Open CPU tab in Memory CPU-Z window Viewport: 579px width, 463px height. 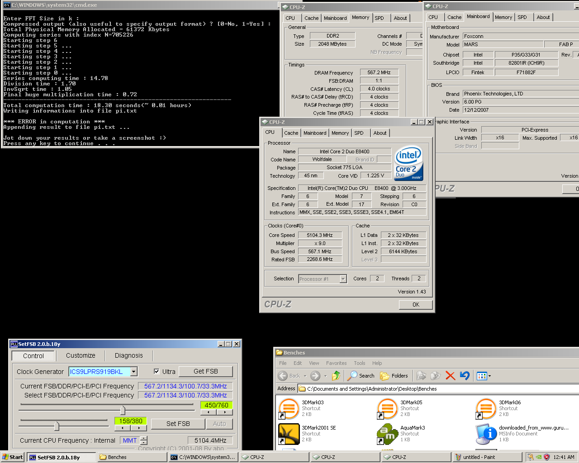click(290, 18)
